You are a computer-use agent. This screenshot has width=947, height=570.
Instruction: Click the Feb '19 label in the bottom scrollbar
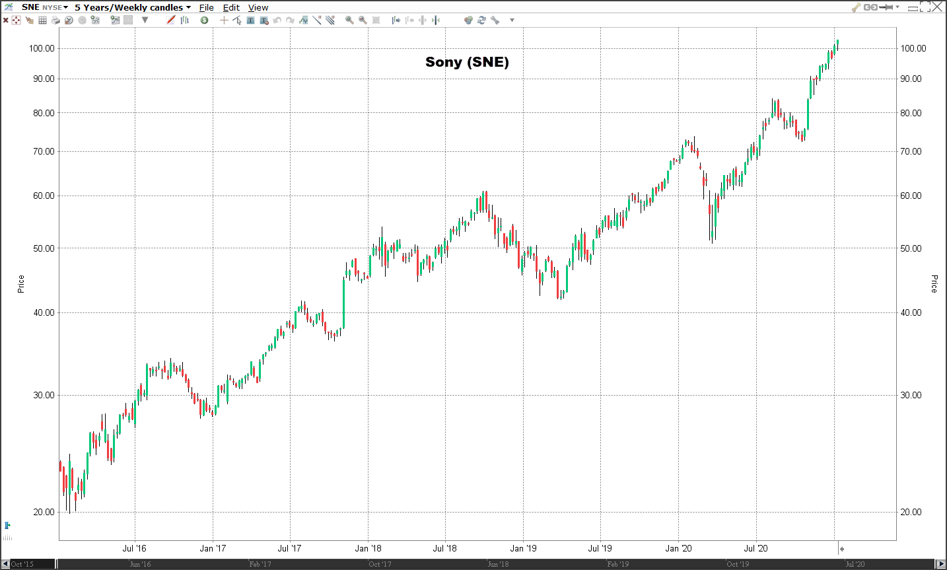(x=617, y=564)
